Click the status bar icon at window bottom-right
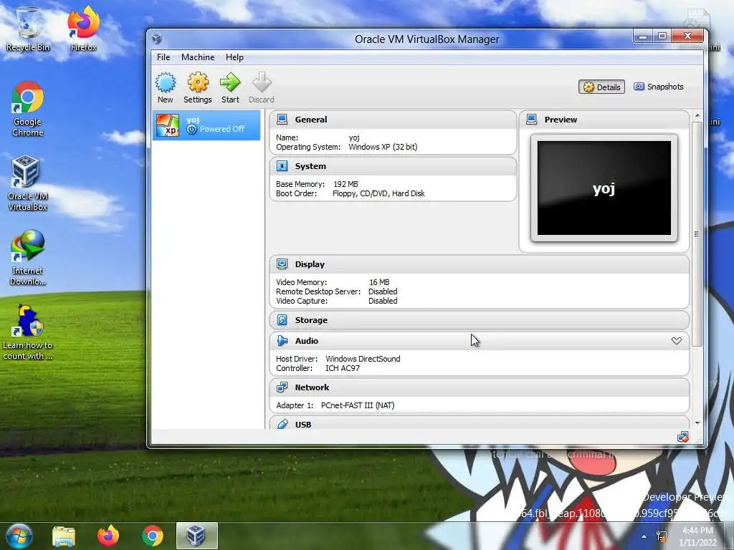The height and width of the screenshot is (550, 734). coord(682,438)
